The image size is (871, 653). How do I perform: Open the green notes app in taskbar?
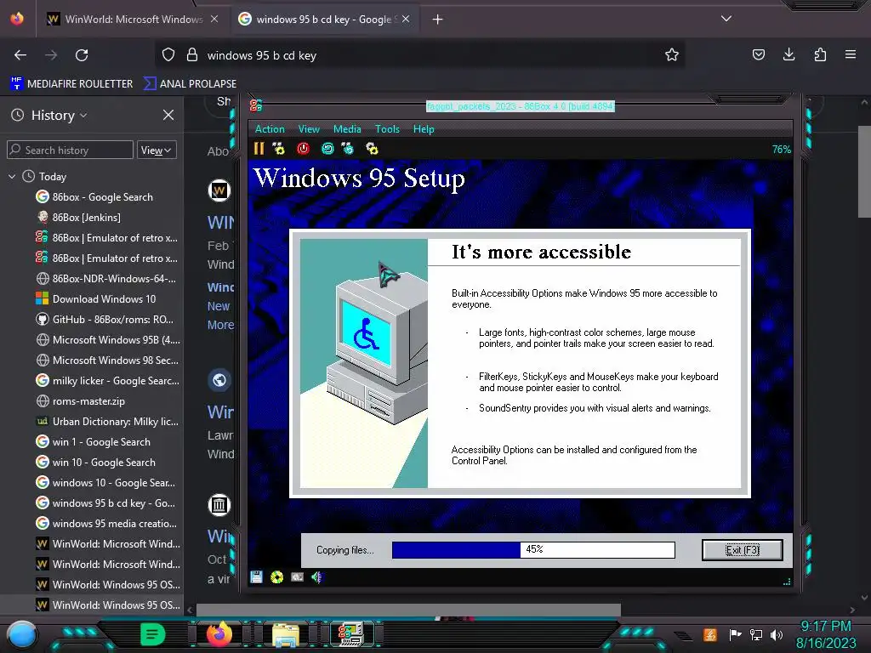click(x=153, y=634)
